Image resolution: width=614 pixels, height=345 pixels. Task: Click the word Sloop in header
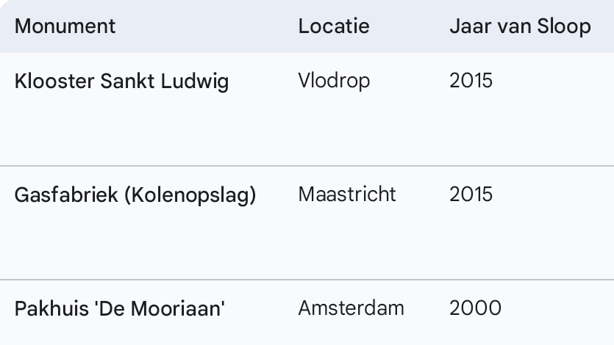click(x=565, y=26)
